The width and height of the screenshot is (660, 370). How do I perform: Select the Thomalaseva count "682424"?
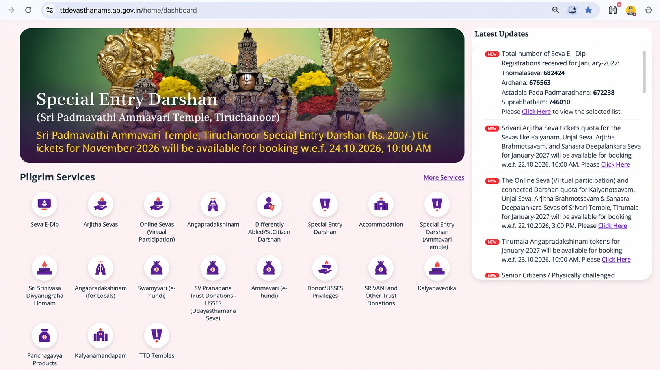[554, 73]
